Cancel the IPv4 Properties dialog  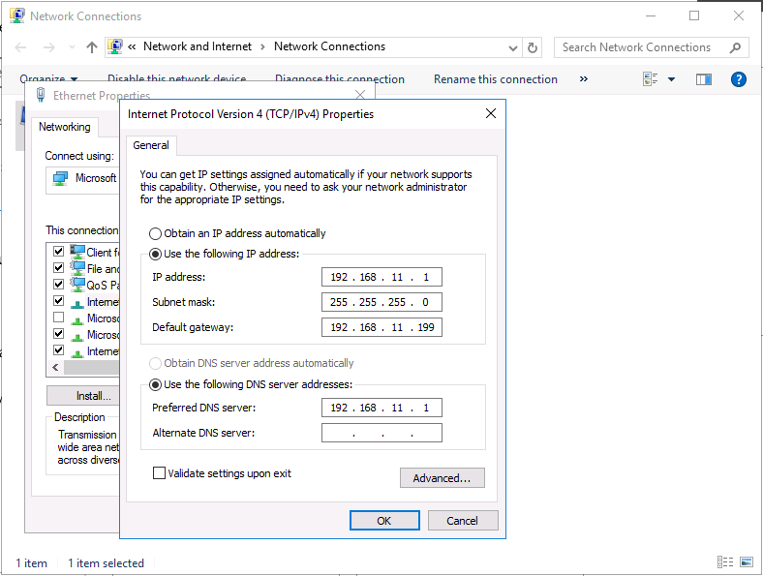pos(462,521)
